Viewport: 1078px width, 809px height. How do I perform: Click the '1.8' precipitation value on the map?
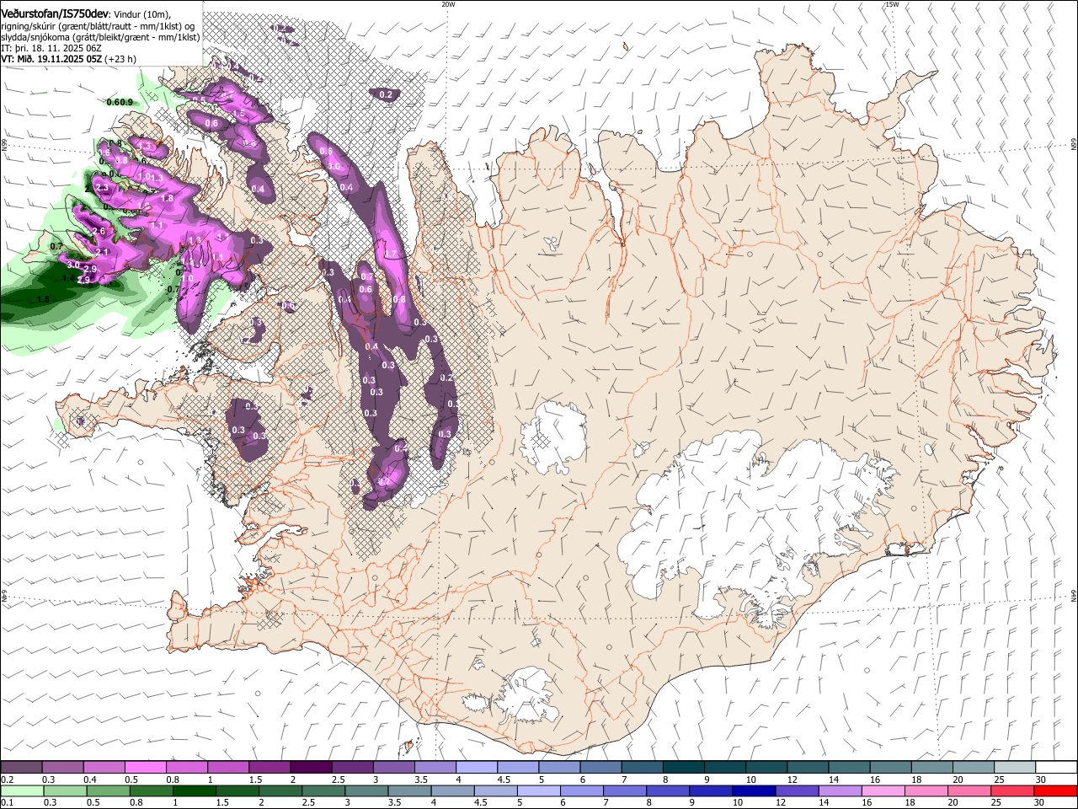167,198
